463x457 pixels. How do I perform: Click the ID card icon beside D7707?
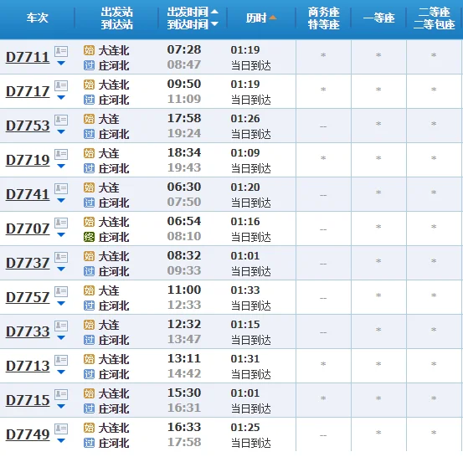pyautogui.click(x=61, y=223)
